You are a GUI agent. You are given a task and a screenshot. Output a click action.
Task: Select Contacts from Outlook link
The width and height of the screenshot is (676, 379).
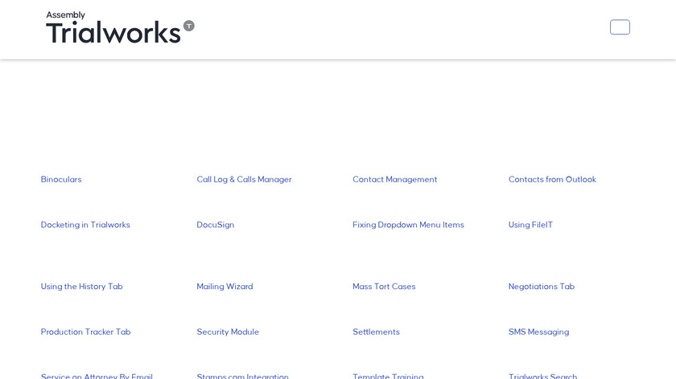pos(552,180)
